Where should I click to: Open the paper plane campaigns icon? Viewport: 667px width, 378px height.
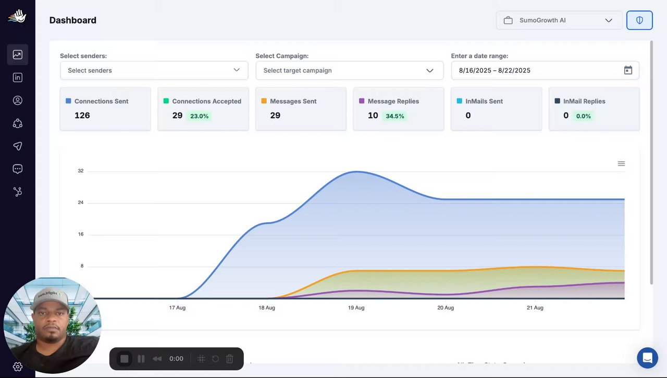(x=18, y=146)
